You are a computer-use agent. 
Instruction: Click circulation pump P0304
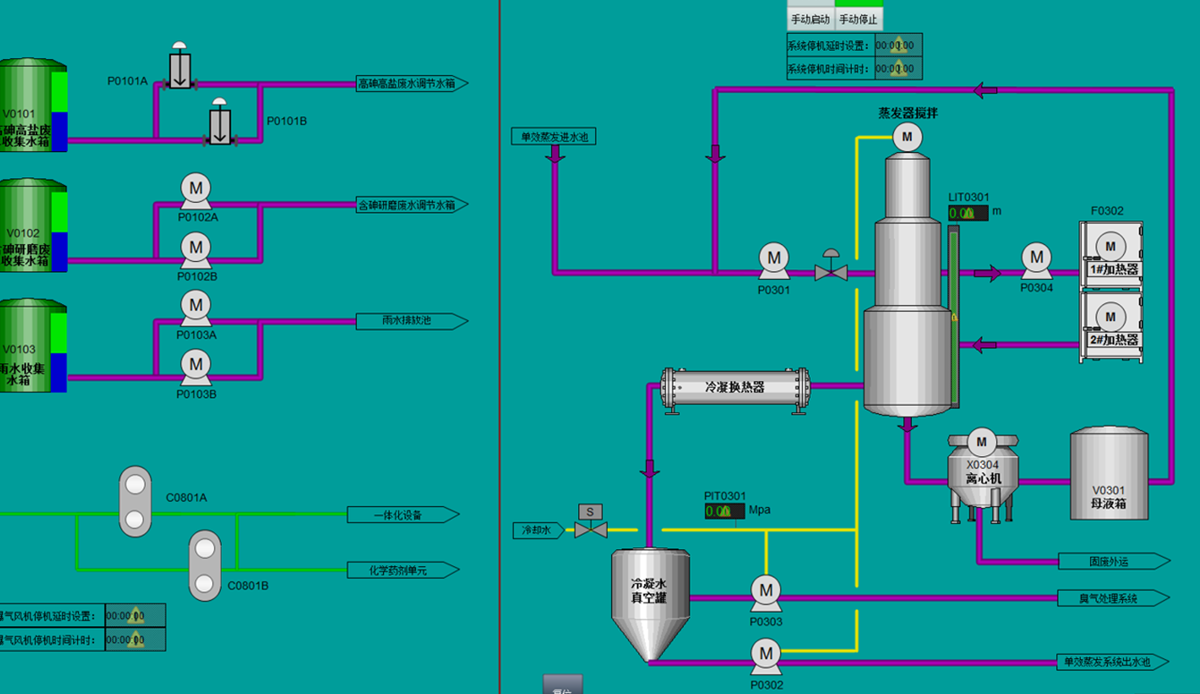(1036, 259)
